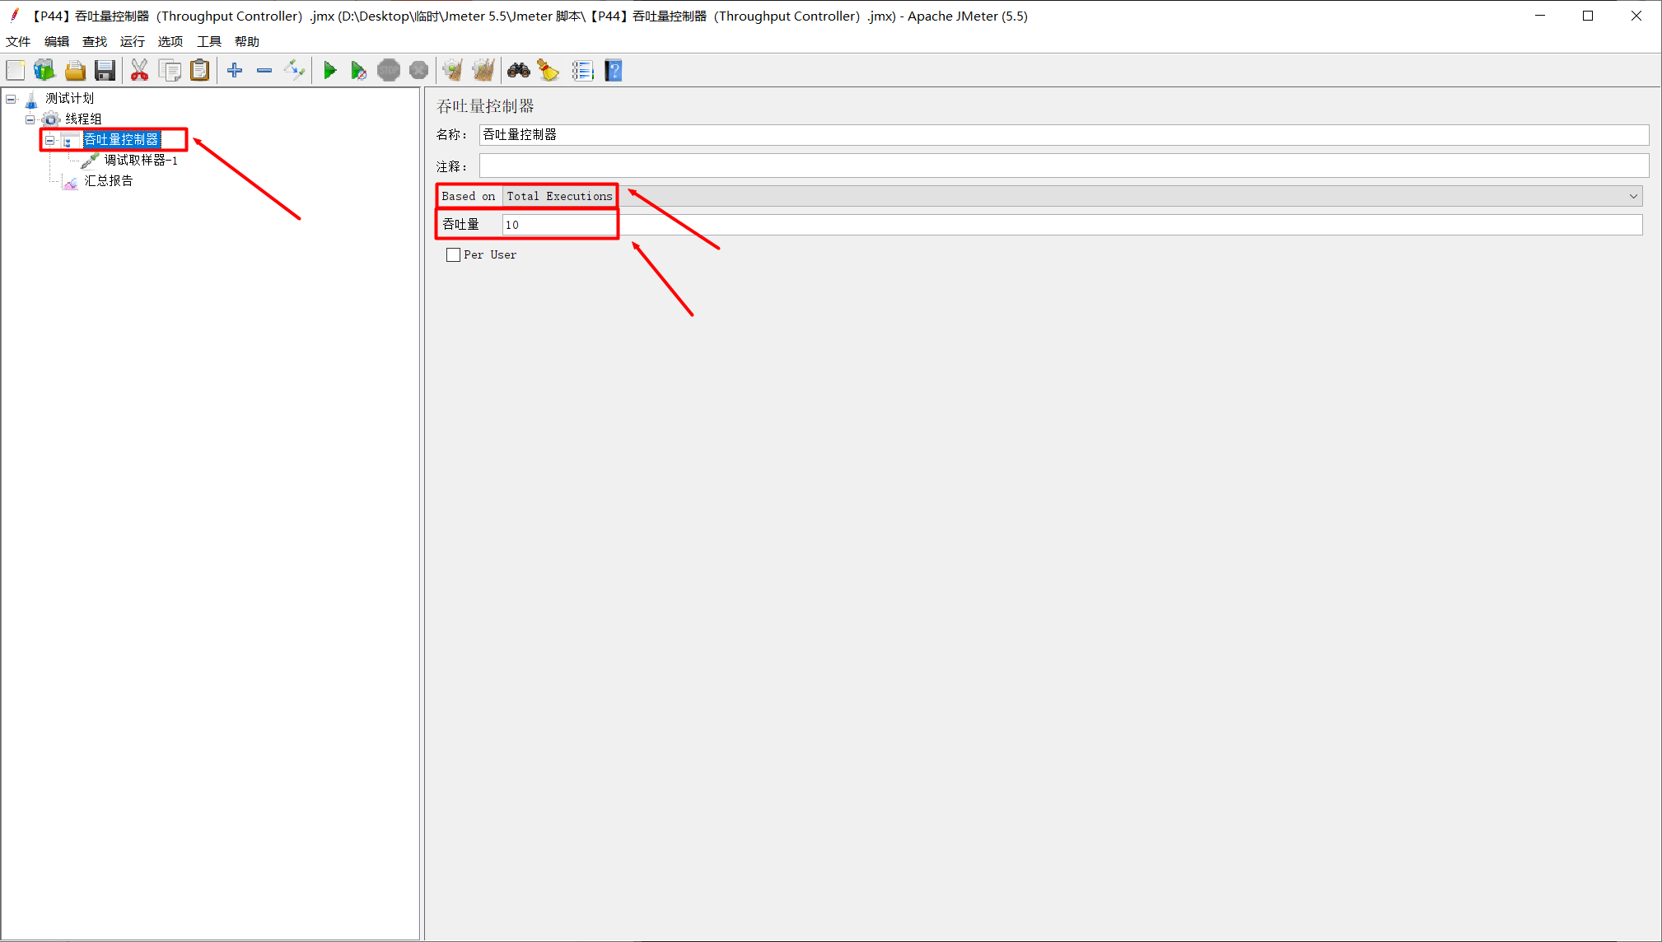This screenshot has height=942, width=1662.
Task: Select 汇总报告 in the tree
Action: pyautogui.click(x=109, y=181)
